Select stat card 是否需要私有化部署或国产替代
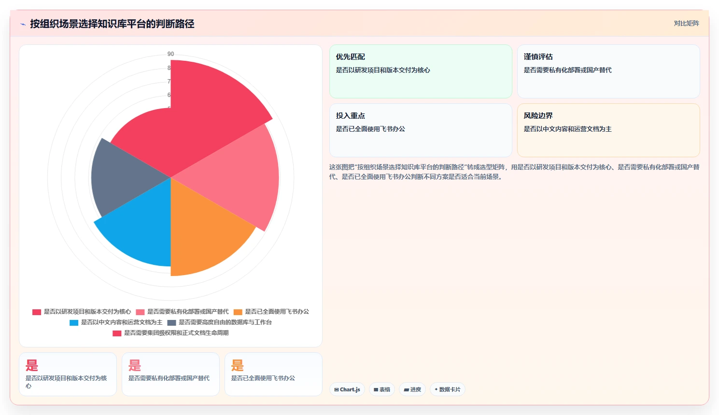This screenshot has height=415, width=719. pyautogui.click(x=170, y=374)
